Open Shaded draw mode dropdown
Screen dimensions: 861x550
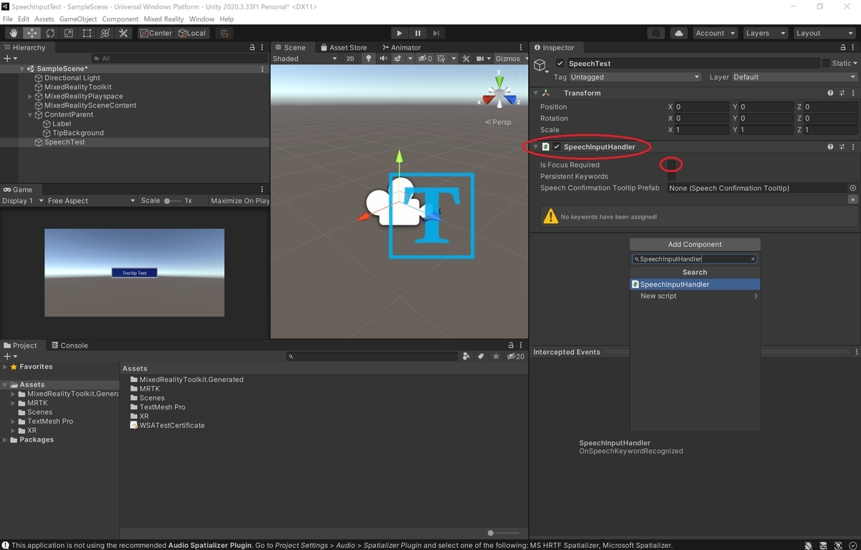pos(305,59)
